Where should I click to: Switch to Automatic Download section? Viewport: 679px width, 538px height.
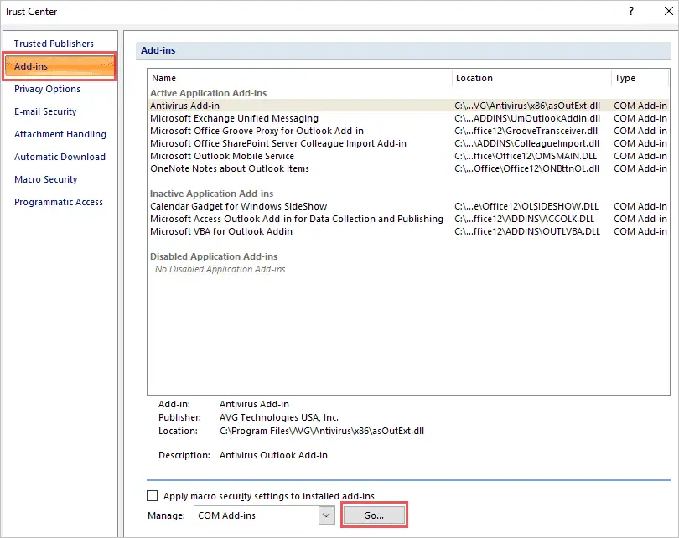(x=60, y=157)
